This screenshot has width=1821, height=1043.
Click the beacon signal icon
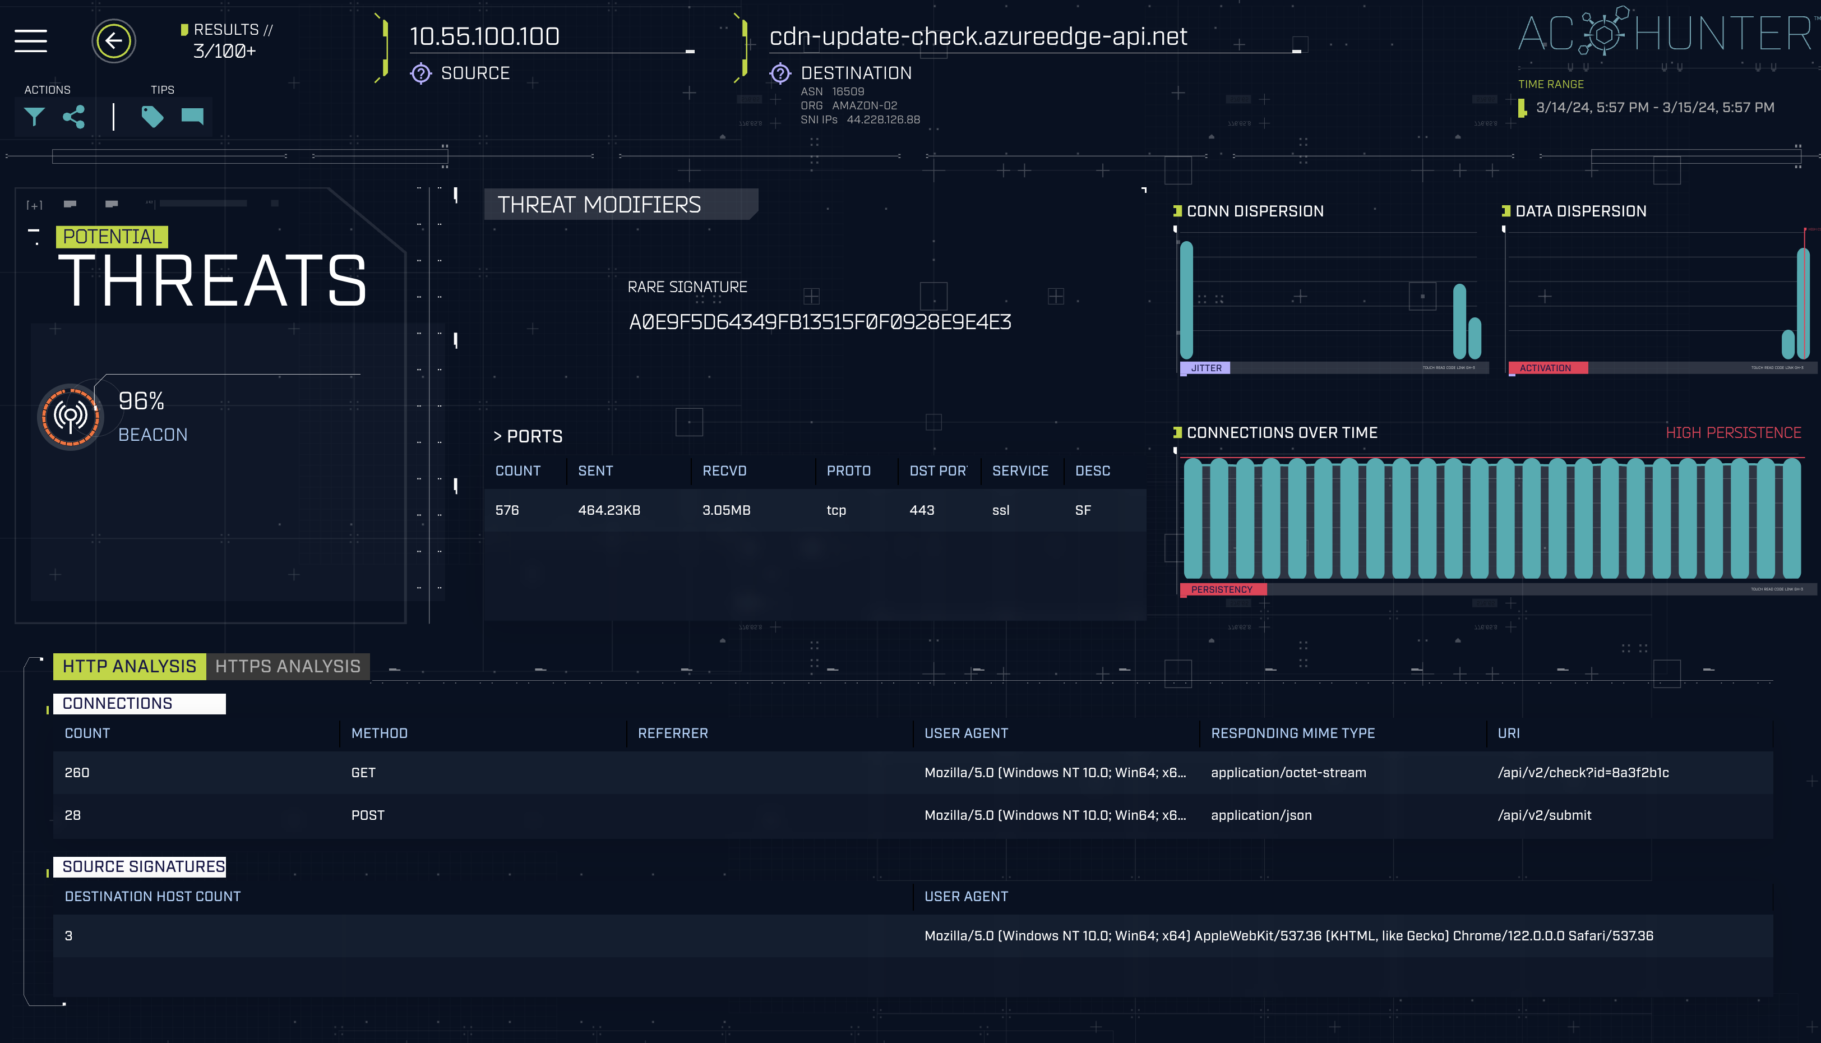pos(70,416)
